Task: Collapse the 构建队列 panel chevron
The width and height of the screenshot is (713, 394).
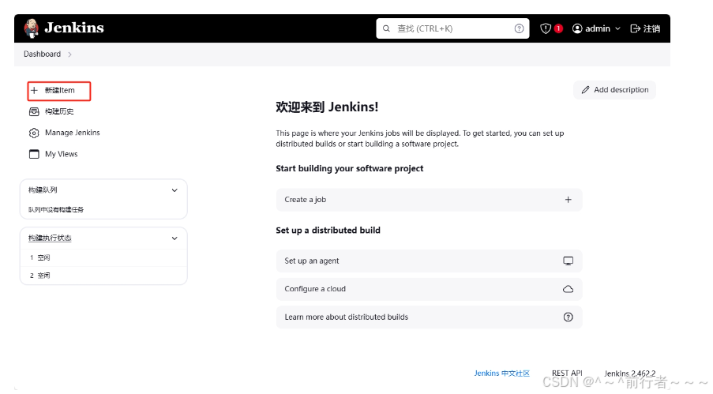Action: coord(174,190)
